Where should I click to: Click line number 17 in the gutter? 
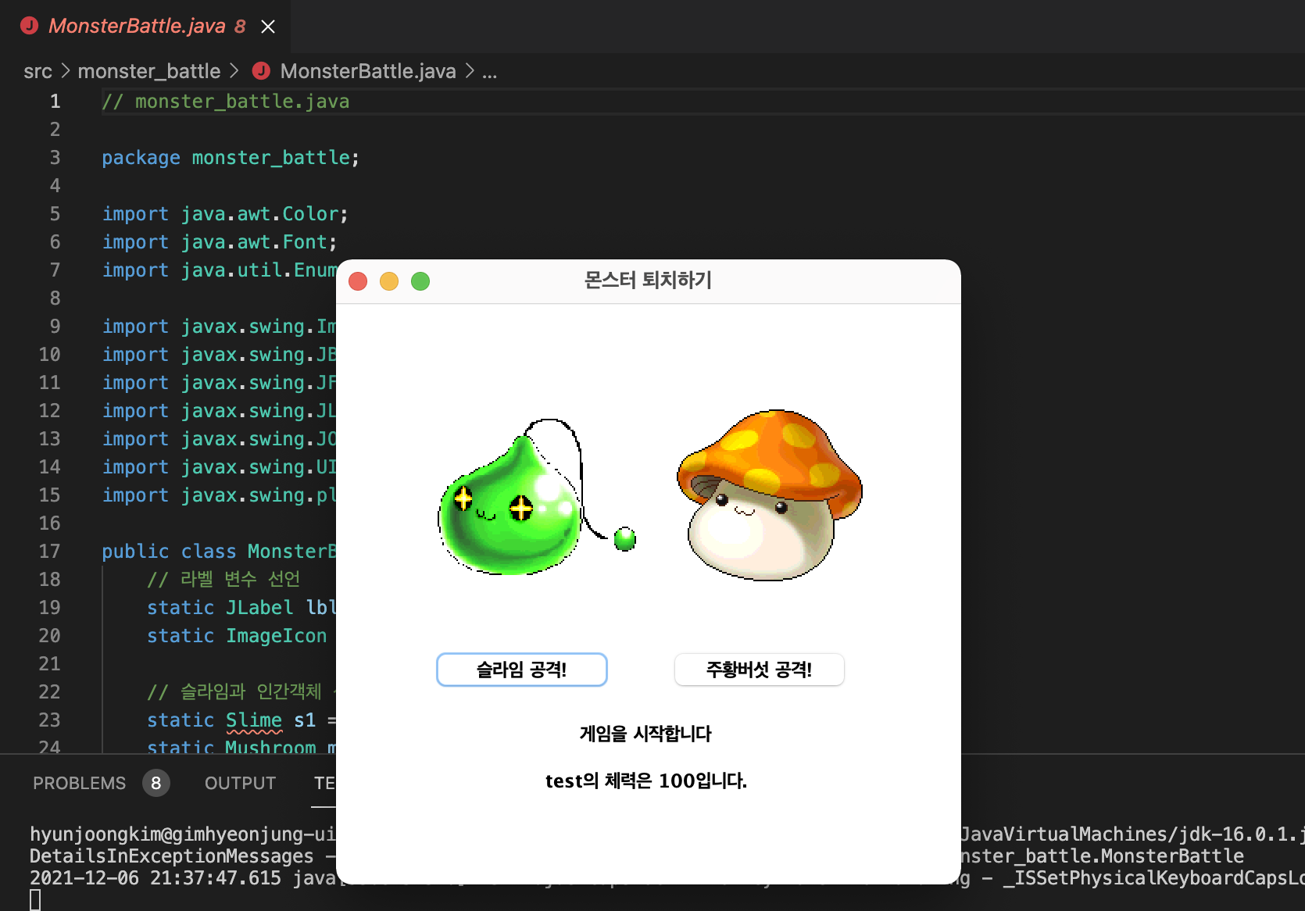click(49, 552)
